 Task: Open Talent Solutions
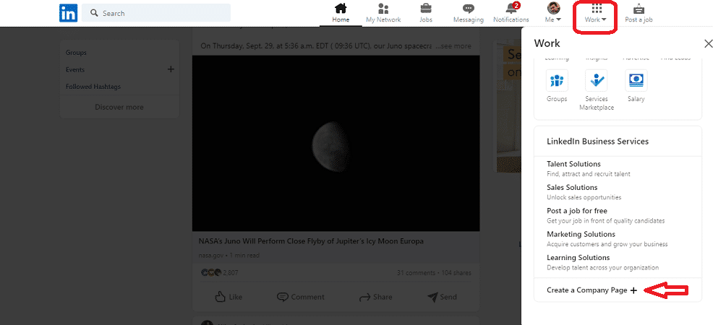(573, 164)
